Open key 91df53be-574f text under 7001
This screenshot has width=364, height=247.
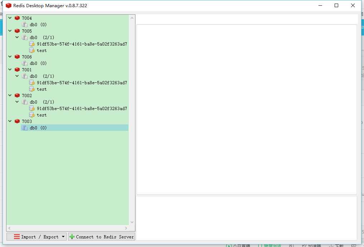(x=82, y=83)
